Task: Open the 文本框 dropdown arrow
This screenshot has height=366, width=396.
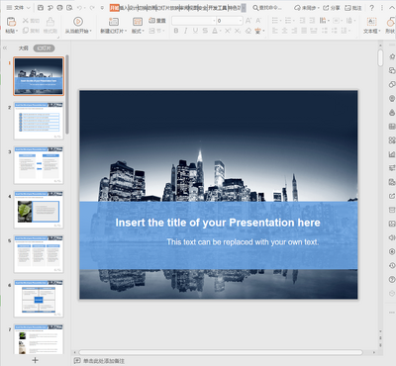Action: 379,31
